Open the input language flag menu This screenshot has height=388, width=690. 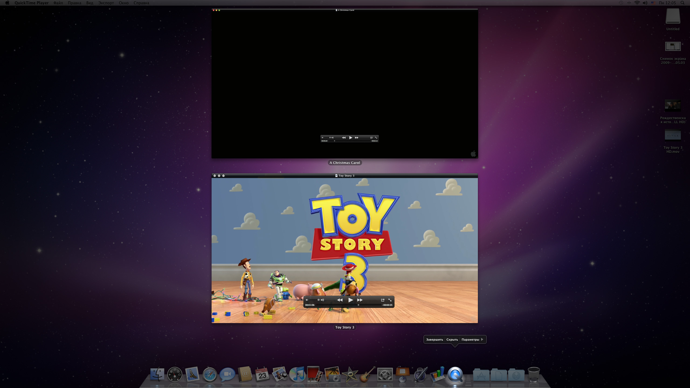[x=653, y=3]
